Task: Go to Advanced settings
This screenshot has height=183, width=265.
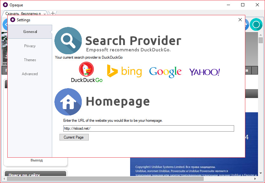Action: 30,74
